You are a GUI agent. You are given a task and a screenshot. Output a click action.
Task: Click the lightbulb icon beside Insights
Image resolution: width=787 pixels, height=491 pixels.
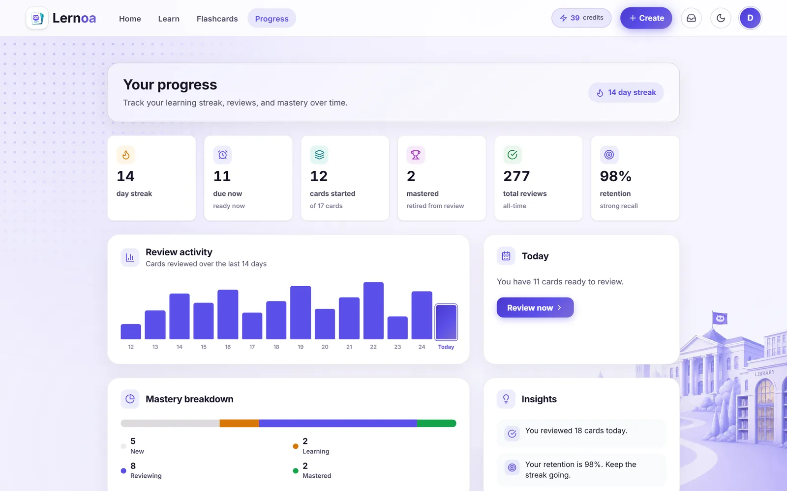pos(506,399)
